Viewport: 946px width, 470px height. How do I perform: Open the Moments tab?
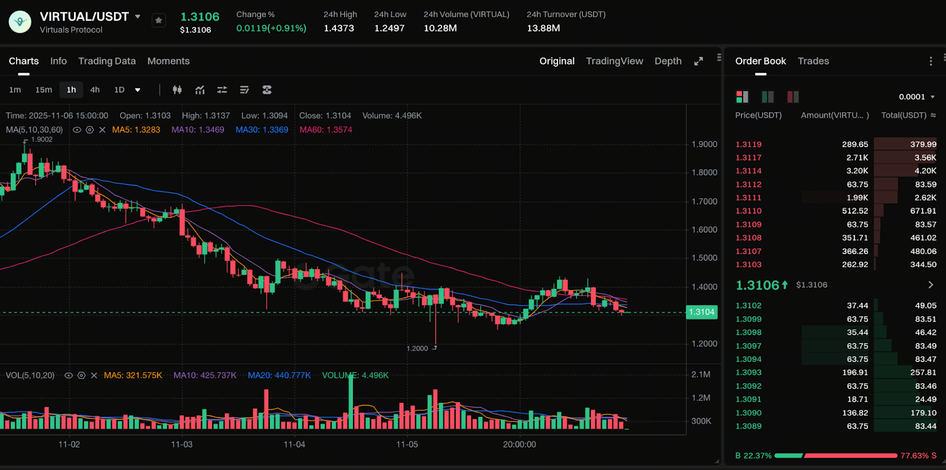click(x=169, y=61)
